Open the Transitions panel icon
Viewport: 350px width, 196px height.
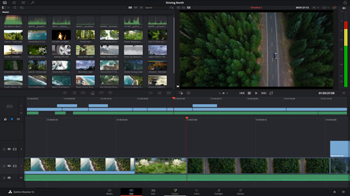[14, 3]
